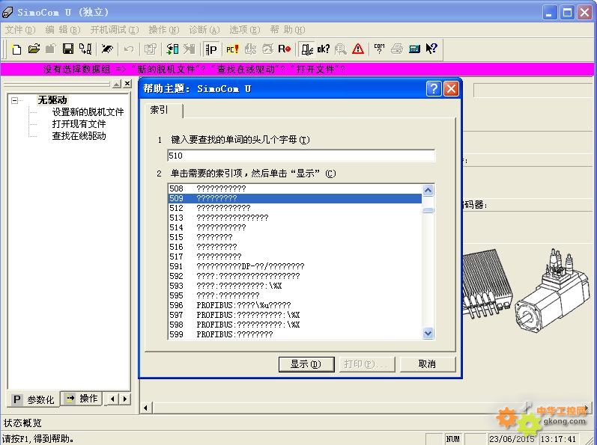Click the 取消 button

[427, 364]
